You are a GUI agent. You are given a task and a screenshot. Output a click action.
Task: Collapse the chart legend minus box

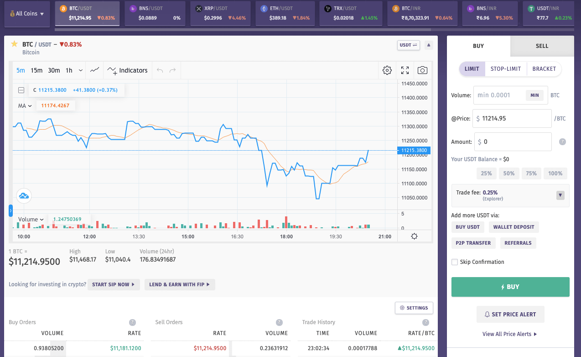(x=21, y=90)
